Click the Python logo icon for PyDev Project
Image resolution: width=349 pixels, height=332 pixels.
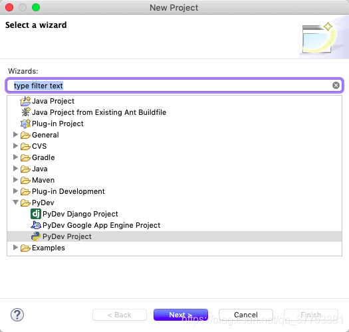[36, 236]
